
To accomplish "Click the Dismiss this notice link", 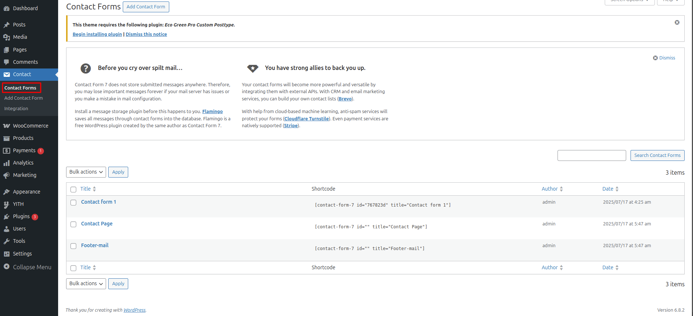I will pyautogui.click(x=146, y=34).
